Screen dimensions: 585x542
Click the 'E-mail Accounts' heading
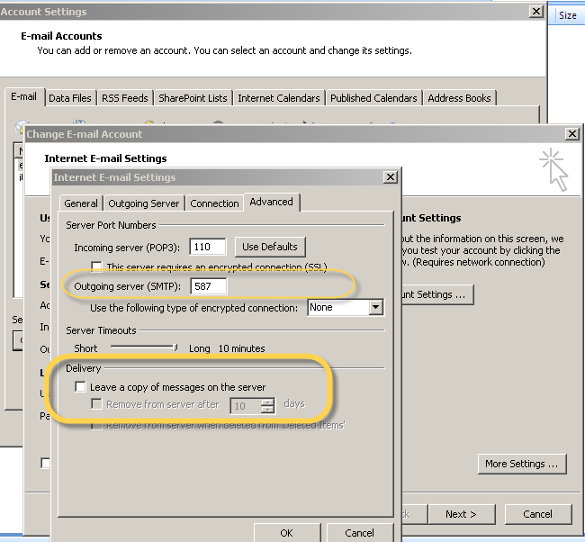coord(61,36)
